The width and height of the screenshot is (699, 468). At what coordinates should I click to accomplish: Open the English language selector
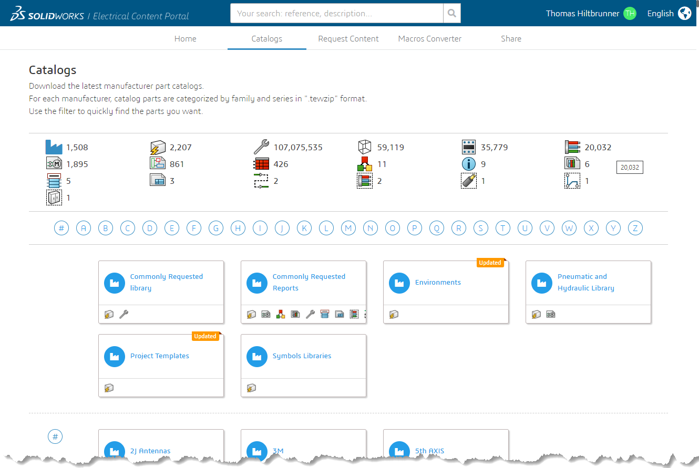[x=669, y=14]
